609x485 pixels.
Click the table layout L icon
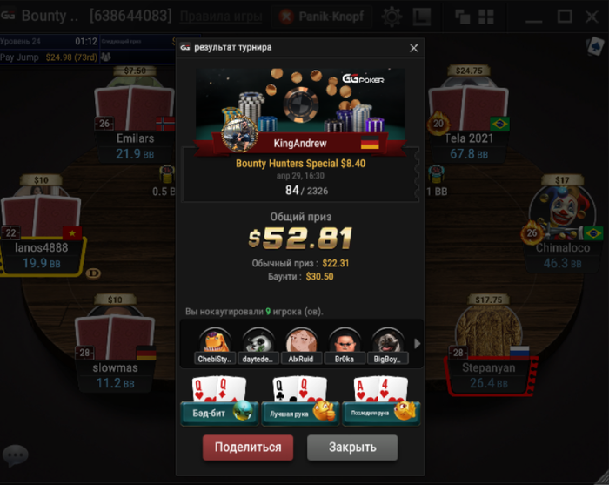pos(421,17)
